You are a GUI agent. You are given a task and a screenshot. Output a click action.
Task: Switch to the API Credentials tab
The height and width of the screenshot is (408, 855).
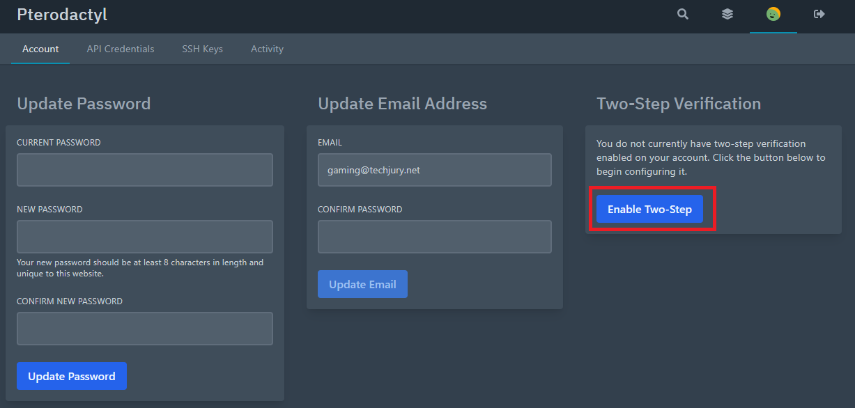pyautogui.click(x=121, y=49)
